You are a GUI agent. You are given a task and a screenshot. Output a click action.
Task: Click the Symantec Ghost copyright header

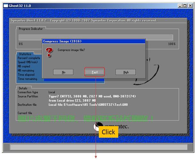(x=84, y=20)
